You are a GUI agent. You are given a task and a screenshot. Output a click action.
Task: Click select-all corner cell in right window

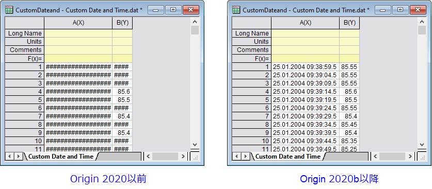point(252,23)
